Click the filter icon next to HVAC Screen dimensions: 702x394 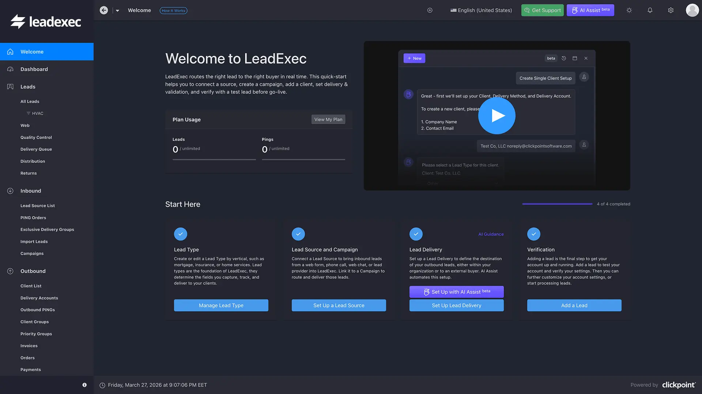coord(29,113)
